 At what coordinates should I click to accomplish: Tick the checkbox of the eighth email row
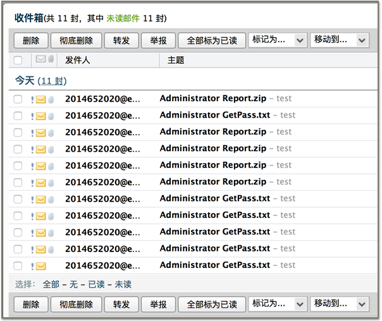tap(18, 216)
